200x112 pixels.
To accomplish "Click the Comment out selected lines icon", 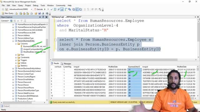I will (85, 9).
